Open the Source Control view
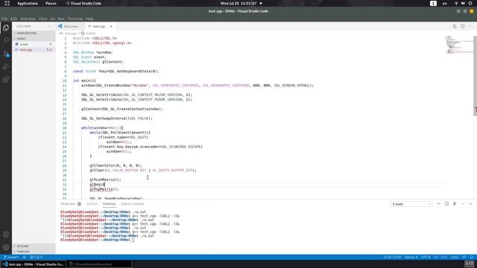The image size is (477, 268). (6, 54)
